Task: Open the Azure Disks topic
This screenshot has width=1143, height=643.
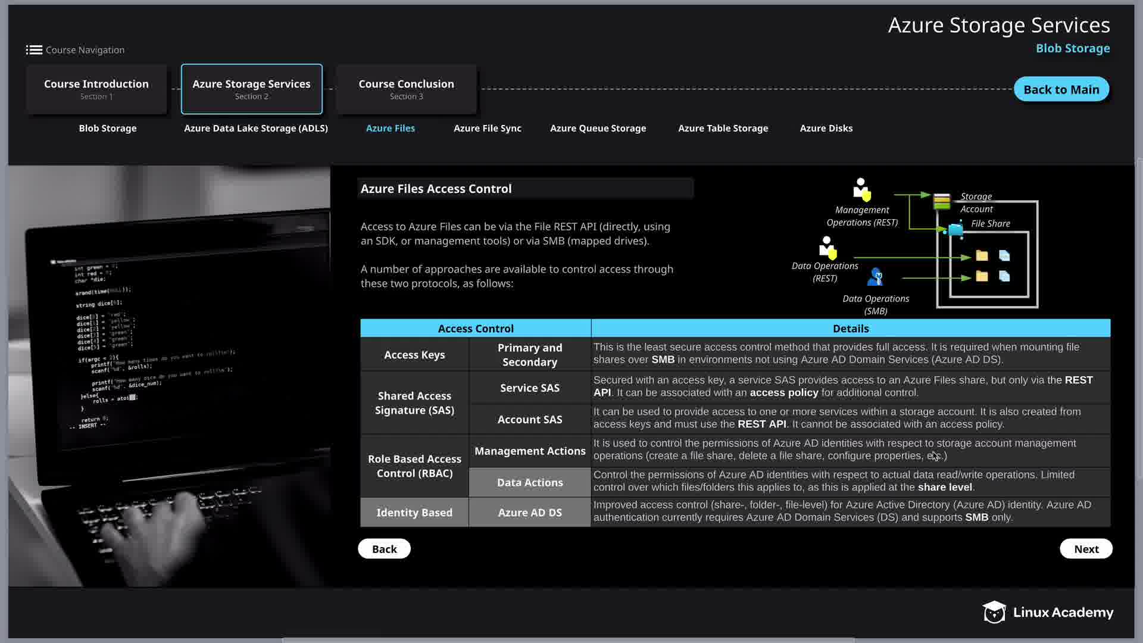Action: (826, 128)
